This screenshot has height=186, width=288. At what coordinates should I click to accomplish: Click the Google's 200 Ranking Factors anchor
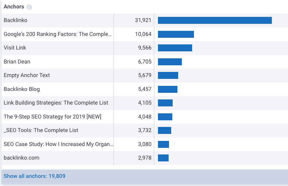pyautogui.click(x=58, y=34)
